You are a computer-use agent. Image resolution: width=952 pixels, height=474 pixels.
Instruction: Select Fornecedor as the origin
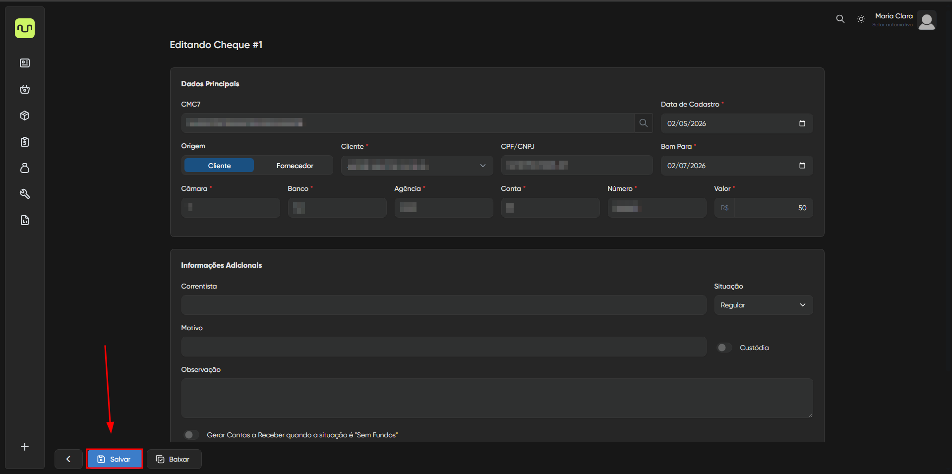295,166
